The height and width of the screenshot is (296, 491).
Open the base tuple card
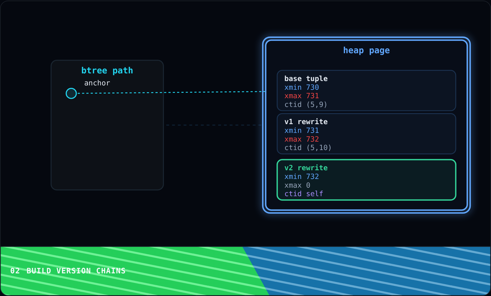(366, 91)
